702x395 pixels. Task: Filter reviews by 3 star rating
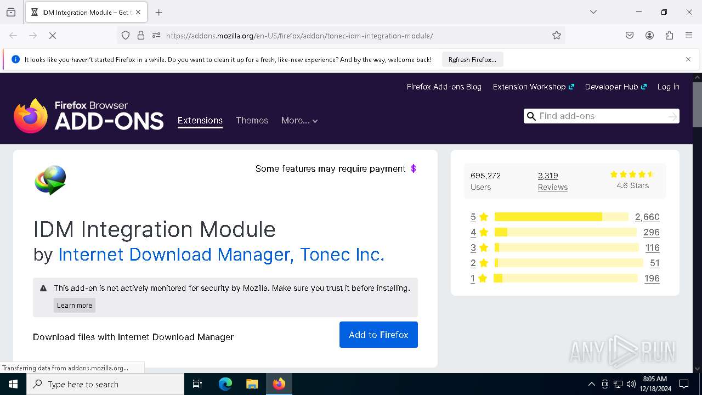coord(479,247)
